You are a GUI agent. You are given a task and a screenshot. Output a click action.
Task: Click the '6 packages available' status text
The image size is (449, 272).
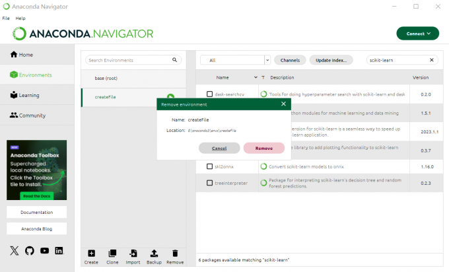(244, 260)
